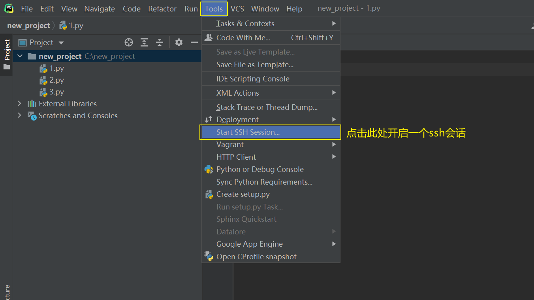The image size is (534, 300).
Task: Open Project panel settings gear
Action: 179,42
